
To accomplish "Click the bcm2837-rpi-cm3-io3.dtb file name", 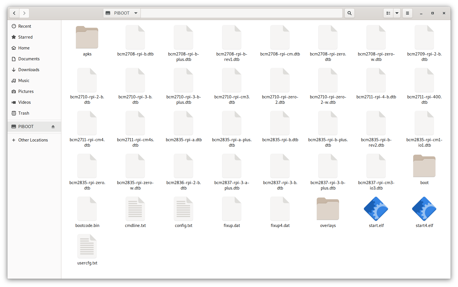I will (376, 186).
